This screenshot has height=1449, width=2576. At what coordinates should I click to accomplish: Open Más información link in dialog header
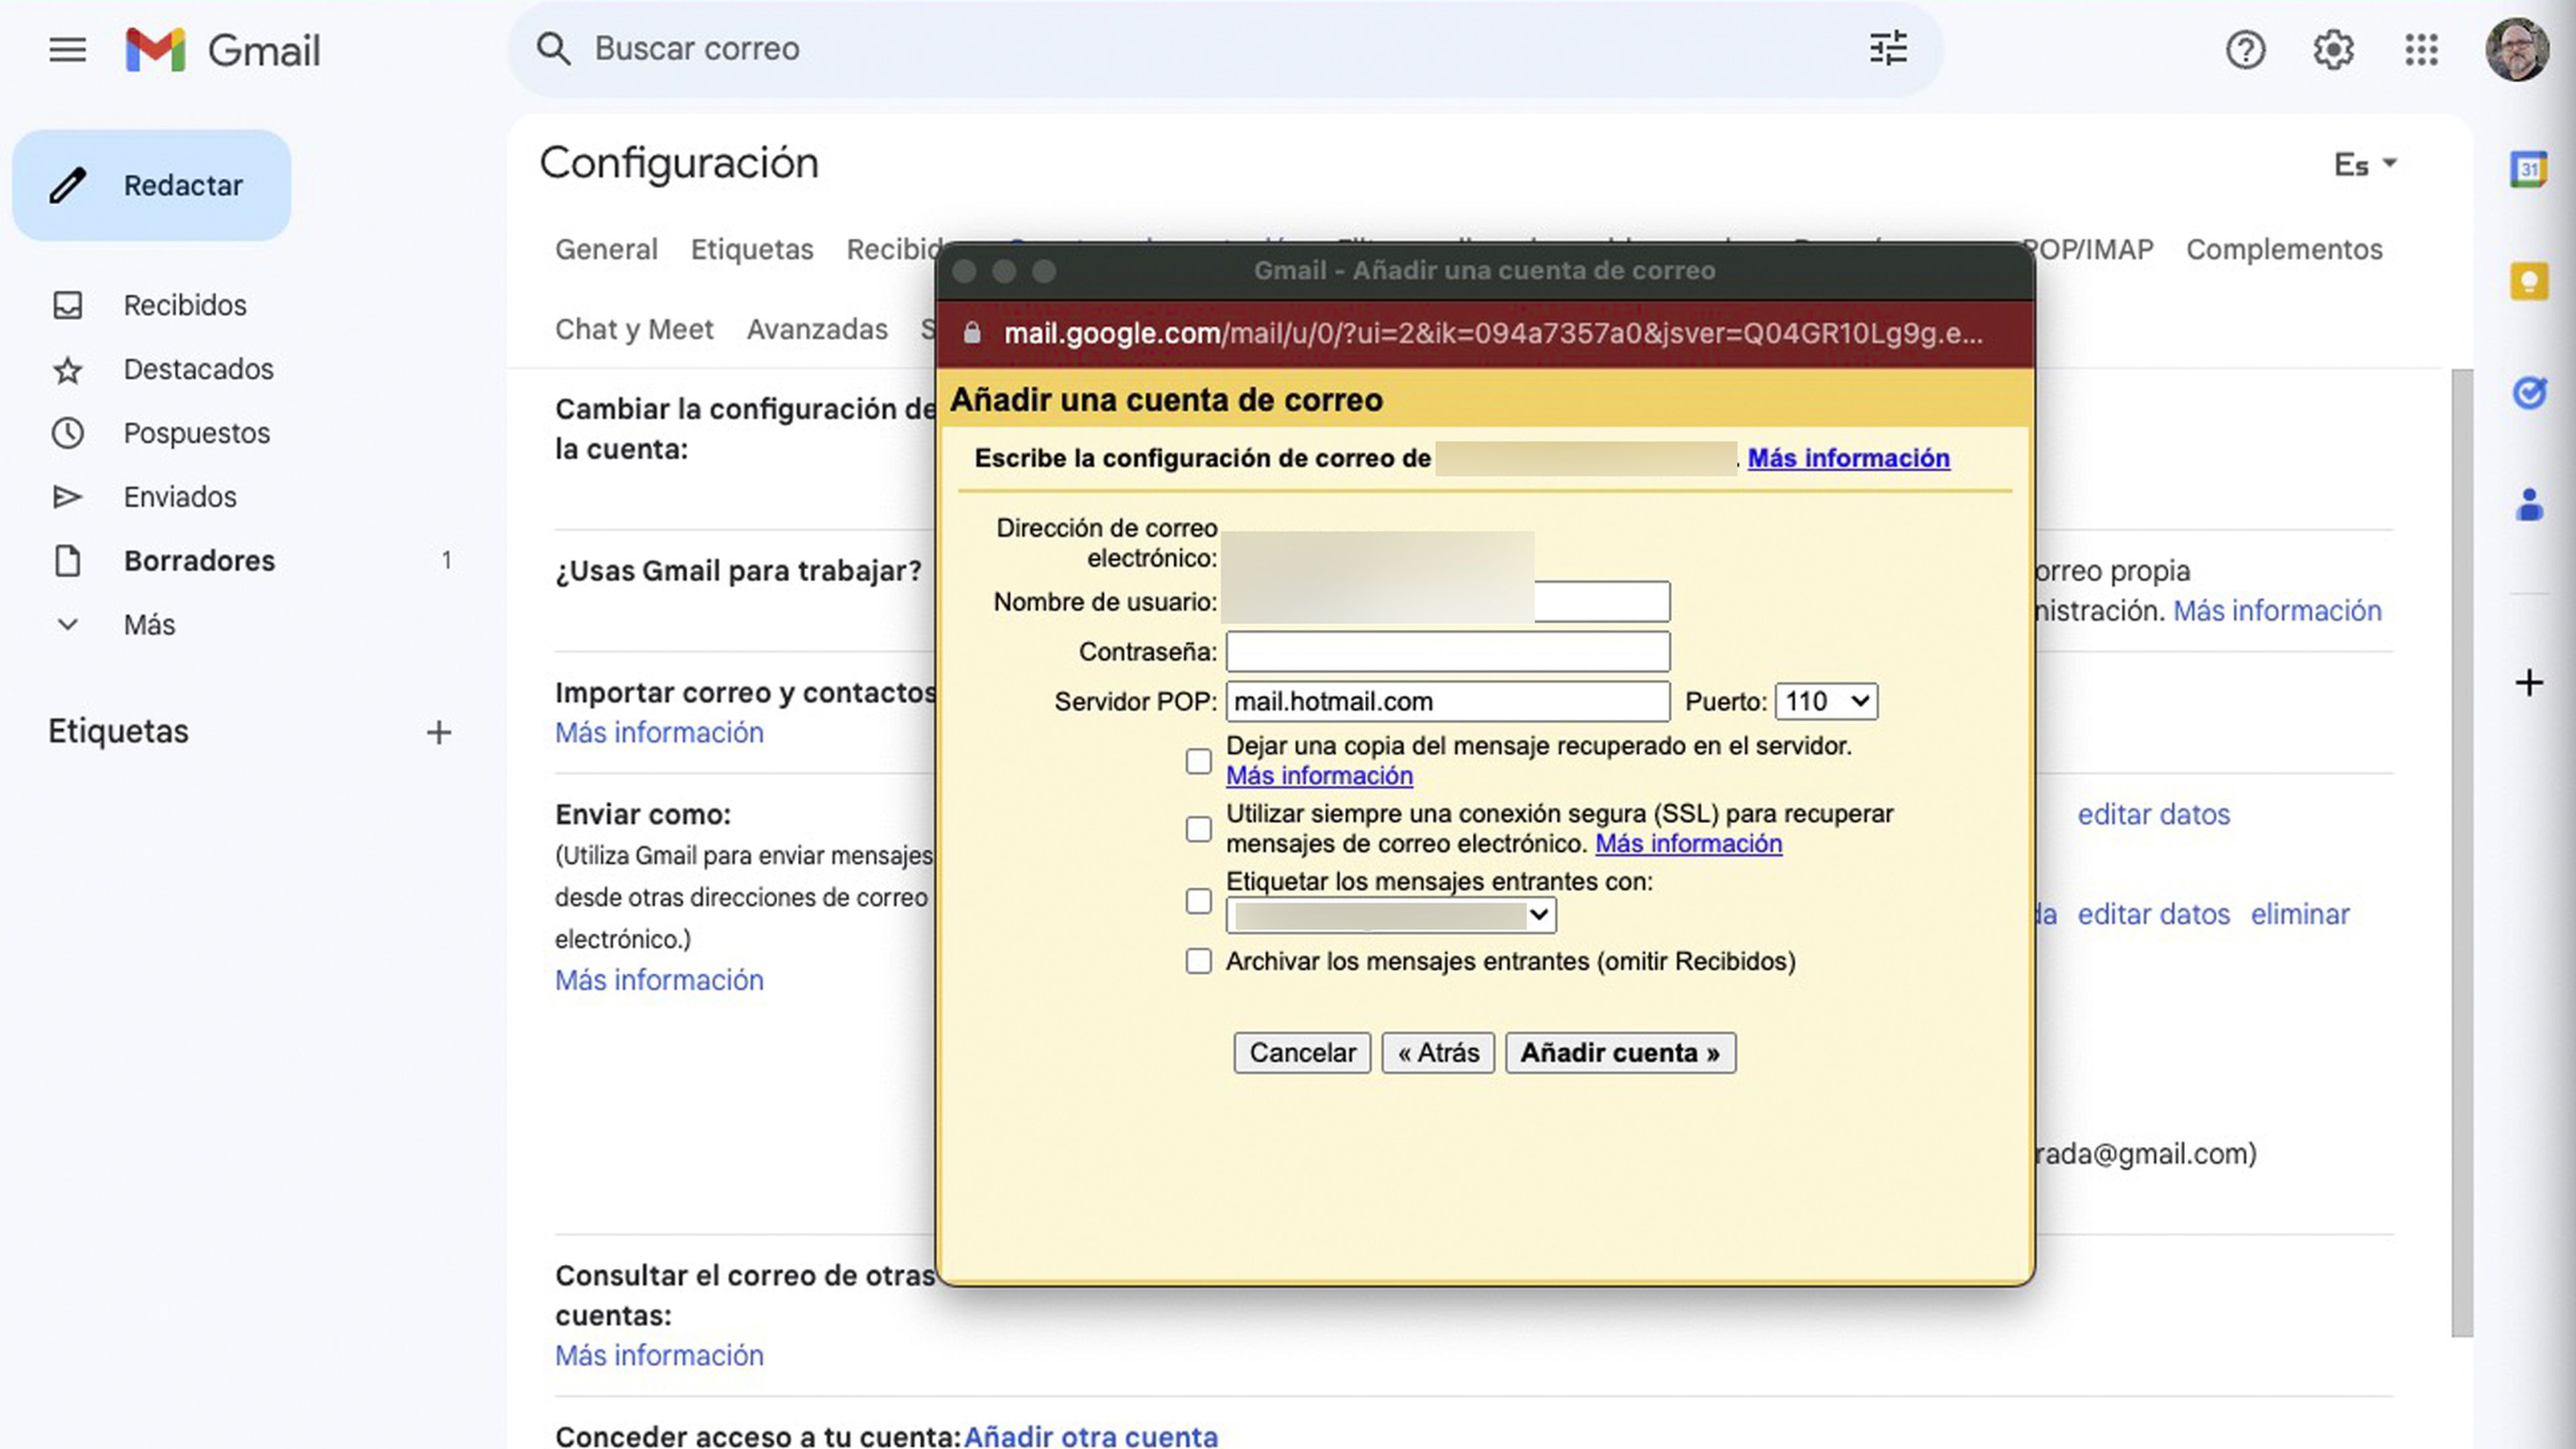point(1848,458)
